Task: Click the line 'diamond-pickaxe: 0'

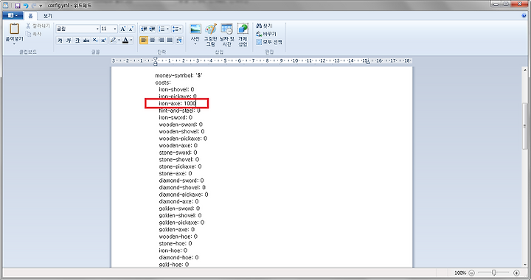Action: click(184, 195)
